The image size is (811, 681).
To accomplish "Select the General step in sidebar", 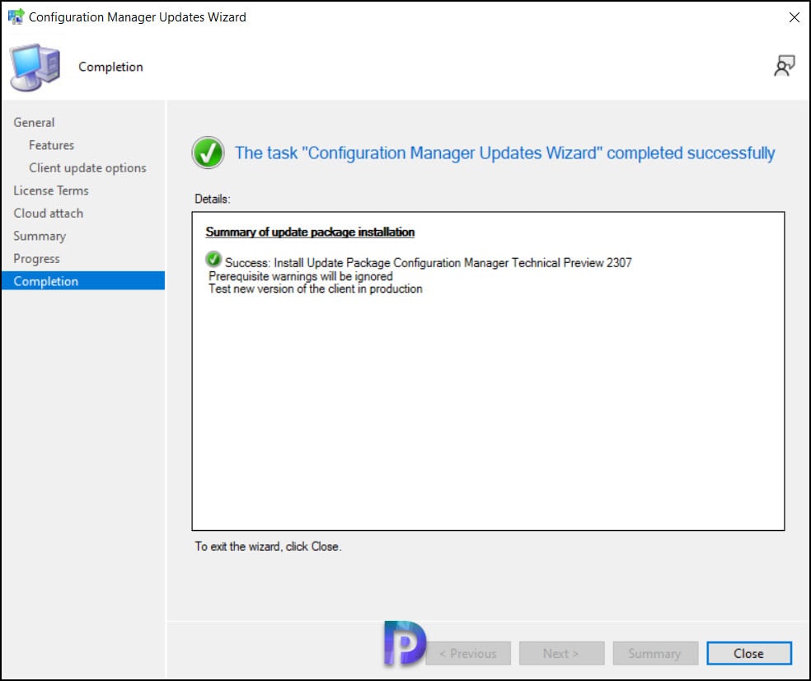I will [34, 123].
